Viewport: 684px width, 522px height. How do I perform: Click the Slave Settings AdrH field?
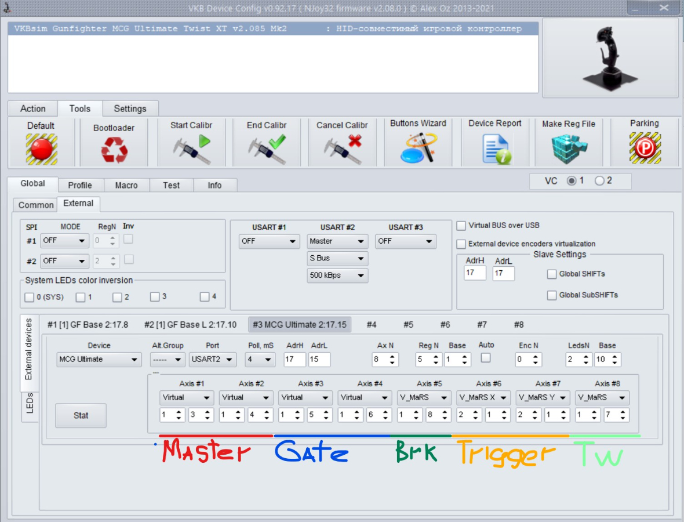(x=475, y=273)
